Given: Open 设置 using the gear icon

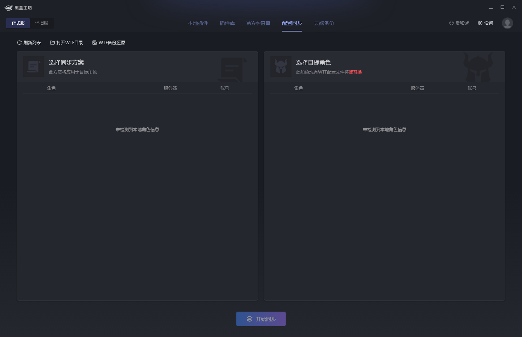Looking at the screenshot, I should pos(480,23).
